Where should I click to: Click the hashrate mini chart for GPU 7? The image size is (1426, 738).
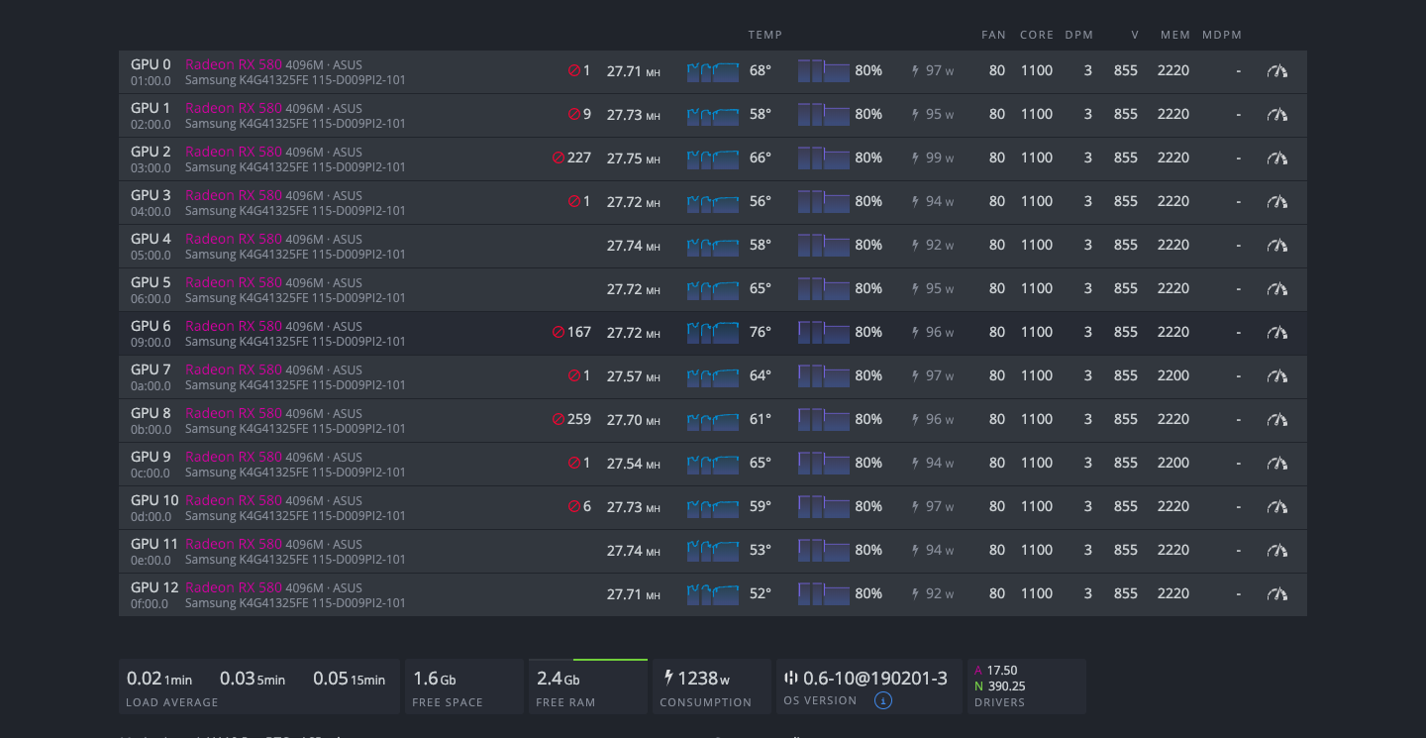[x=713, y=375]
